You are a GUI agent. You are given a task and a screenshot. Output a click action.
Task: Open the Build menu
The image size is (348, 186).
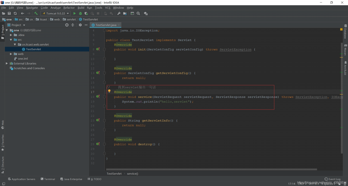[x=81, y=8]
